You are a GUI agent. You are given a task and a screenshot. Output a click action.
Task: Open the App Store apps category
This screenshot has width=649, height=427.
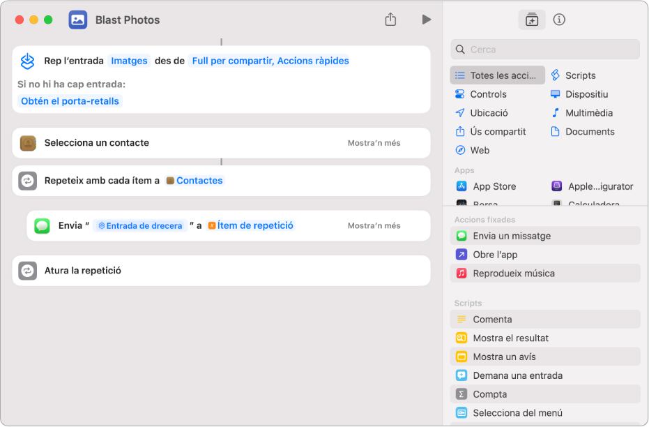[x=494, y=186]
